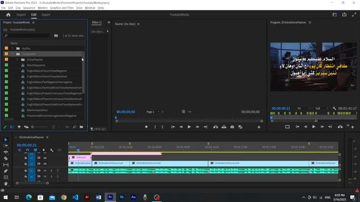The height and width of the screenshot is (202, 360).
Task: Click Add Marker icon in Source monitor
Action: (146, 127)
